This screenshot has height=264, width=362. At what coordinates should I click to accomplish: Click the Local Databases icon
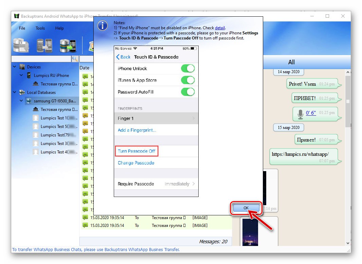22,92
